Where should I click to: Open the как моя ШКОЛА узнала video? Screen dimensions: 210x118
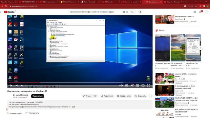[165, 78]
